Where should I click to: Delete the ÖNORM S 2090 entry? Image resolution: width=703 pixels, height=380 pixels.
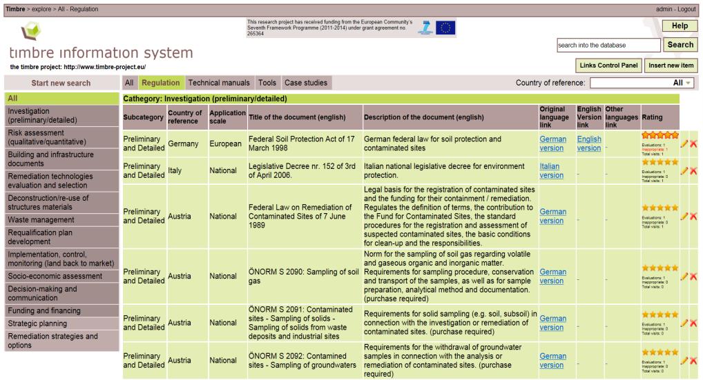coord(693,277)
